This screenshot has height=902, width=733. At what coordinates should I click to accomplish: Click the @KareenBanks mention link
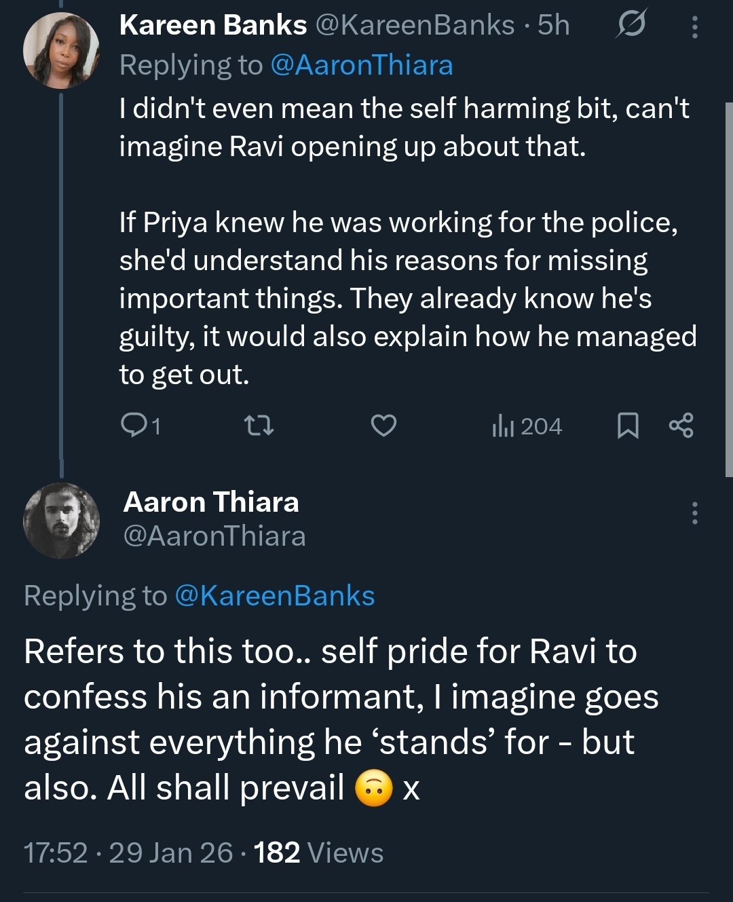point(274,596)
